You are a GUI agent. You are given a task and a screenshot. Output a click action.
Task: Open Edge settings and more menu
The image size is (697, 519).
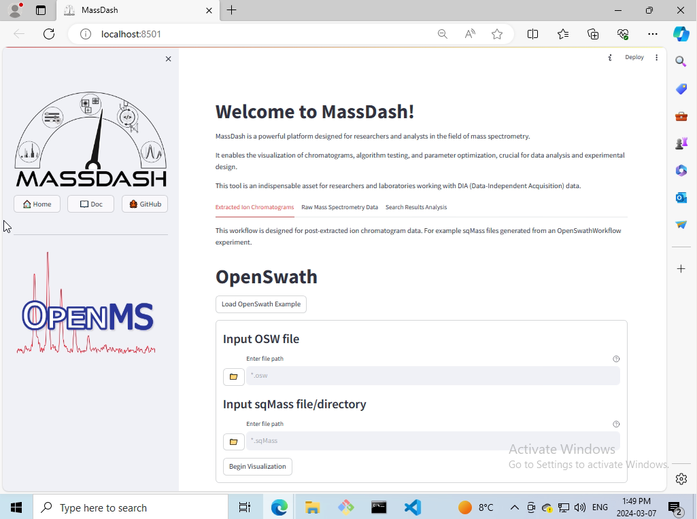pos(653,34)
